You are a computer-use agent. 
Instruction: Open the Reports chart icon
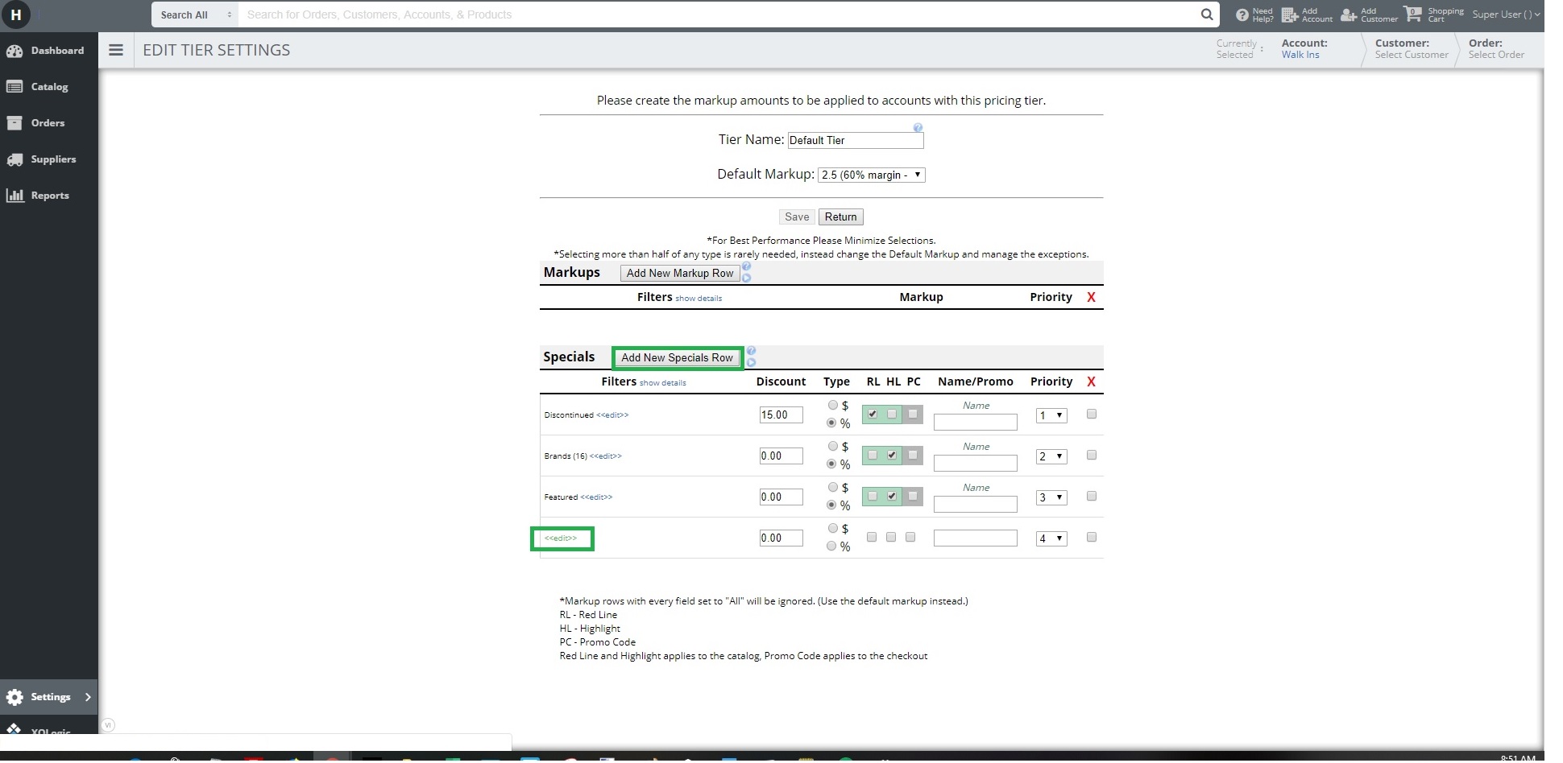pos(15,196)
